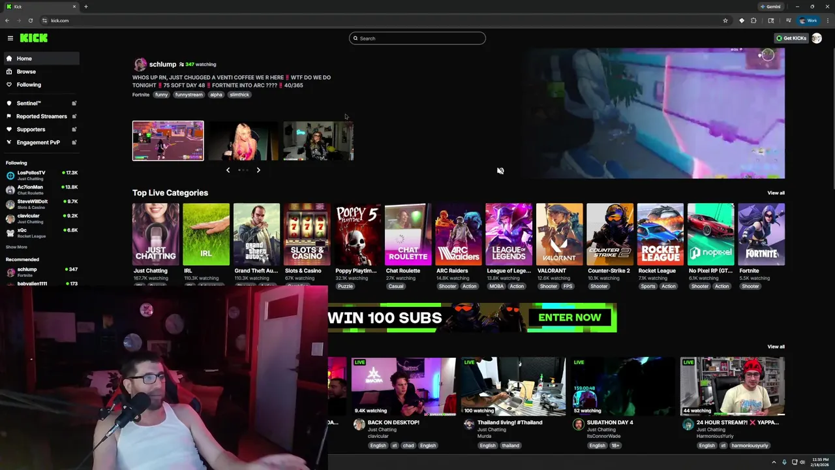
Task: Open the Grand Theft Auto category
Action: (x=256, y=234)
